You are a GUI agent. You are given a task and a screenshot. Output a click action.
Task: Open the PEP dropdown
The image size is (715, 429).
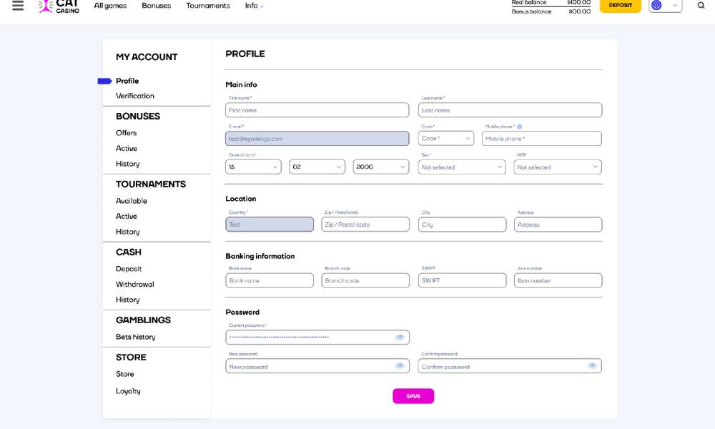[x=558, y=167]
